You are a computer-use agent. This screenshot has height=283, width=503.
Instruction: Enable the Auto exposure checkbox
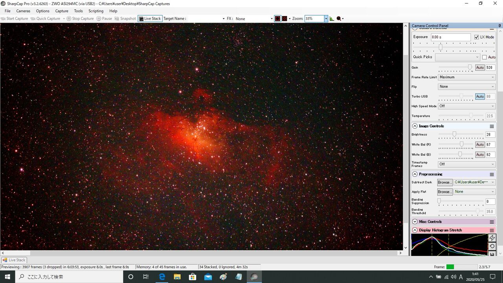pyautogui.click(x=485, y=57)
